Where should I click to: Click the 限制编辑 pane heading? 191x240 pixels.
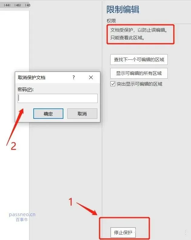pos(123,9)
